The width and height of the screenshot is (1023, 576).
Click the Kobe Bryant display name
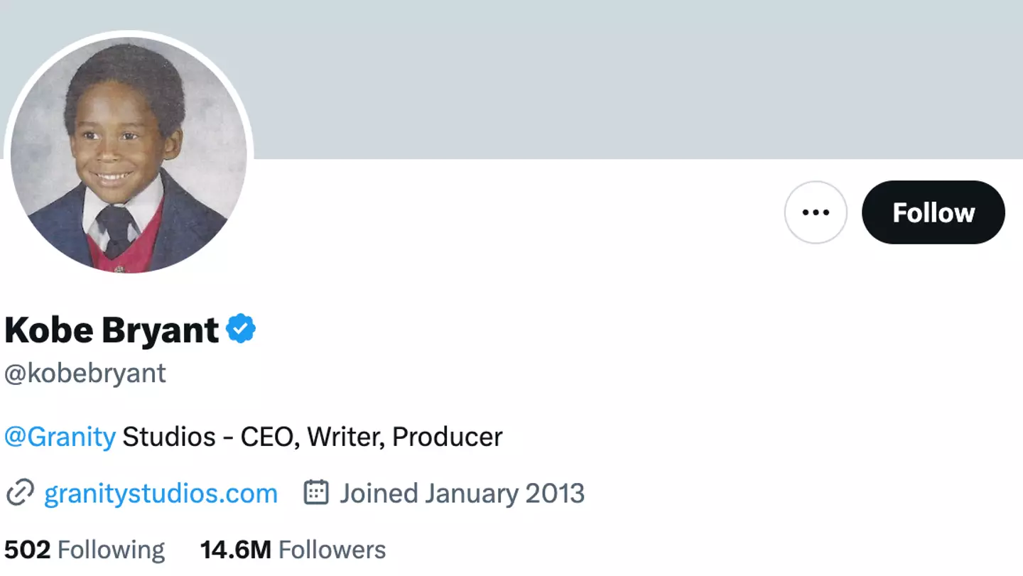pyautogui.click(x=112, y=330)
